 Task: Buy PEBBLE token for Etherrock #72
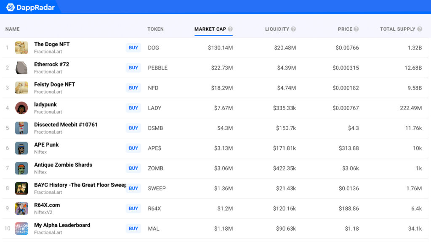pos(133,68)
